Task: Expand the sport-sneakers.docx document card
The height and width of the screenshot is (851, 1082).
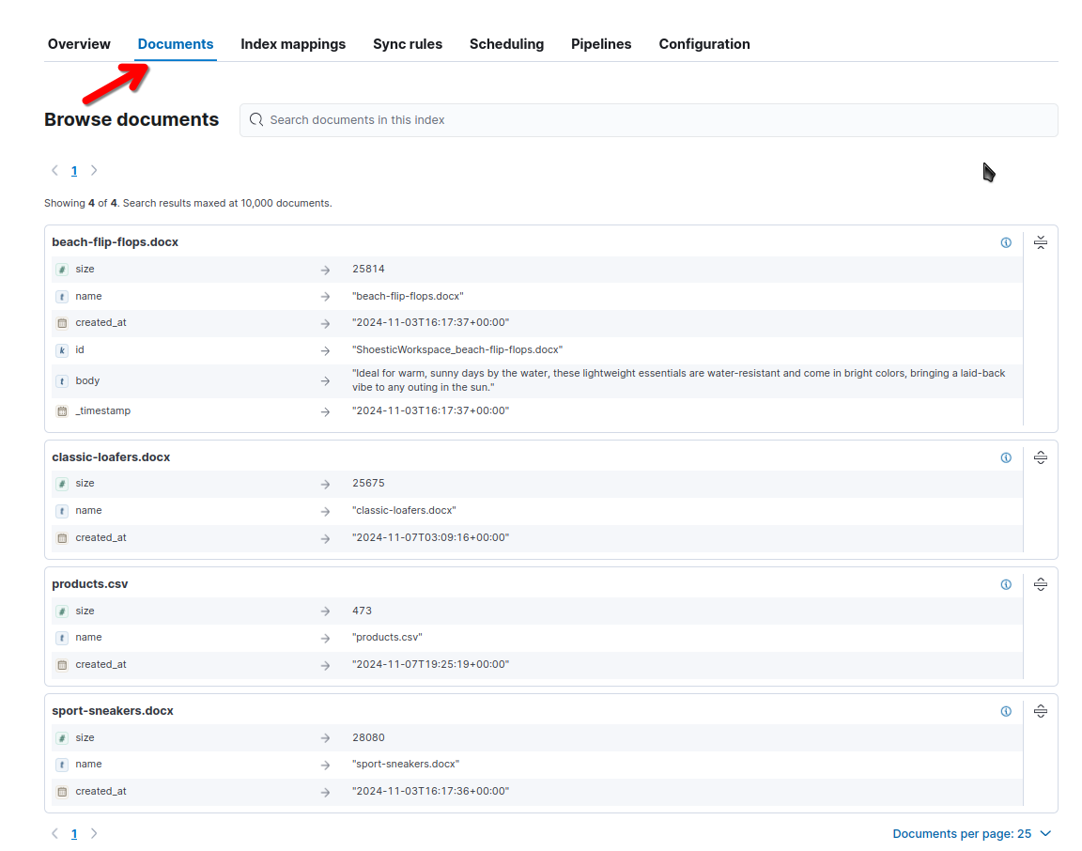Action: click(x=1040, y=711)
